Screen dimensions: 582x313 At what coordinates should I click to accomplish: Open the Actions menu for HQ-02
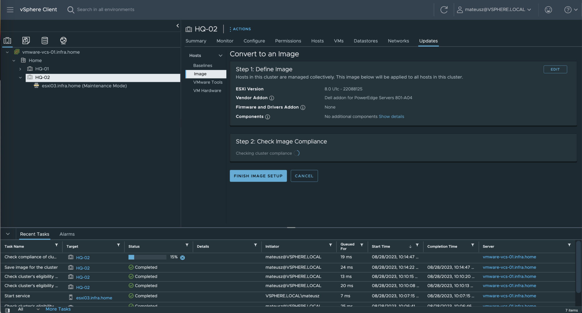click(240, 29)
